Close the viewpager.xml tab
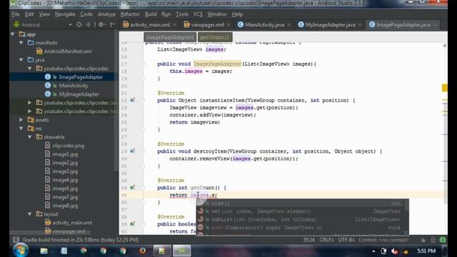This screenshot has width=457, height=257. (x=228, y=25)
